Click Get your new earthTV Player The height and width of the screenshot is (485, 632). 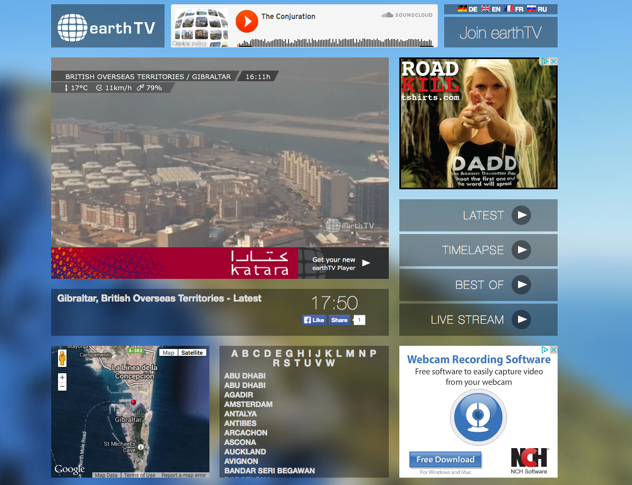(343, 263)
